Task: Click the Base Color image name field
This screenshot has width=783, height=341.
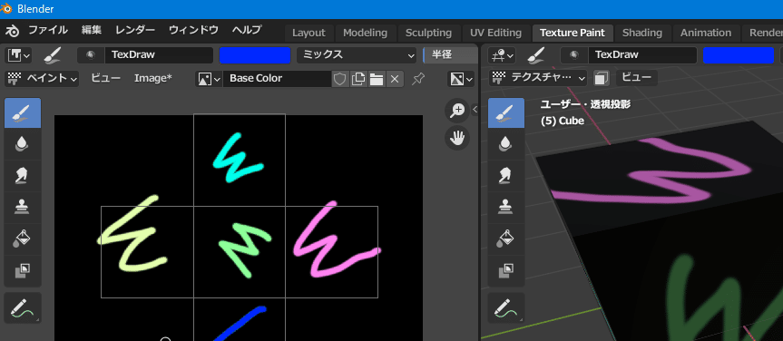Action: [x=277, y=78]
